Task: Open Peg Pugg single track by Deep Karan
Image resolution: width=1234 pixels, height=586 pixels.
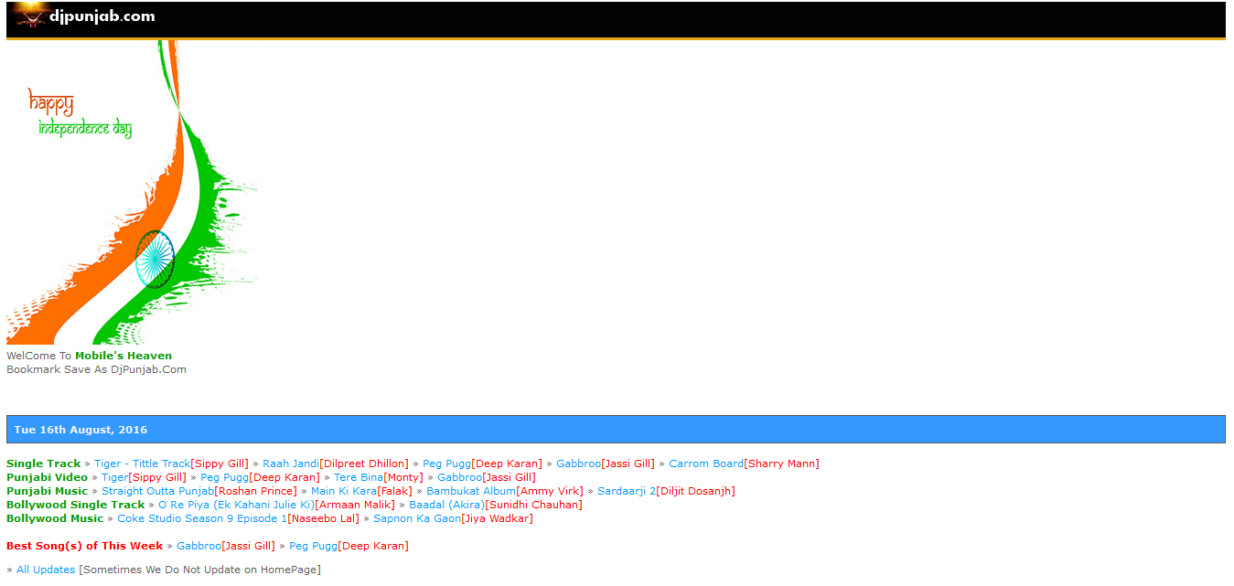Action: point(446,463)
